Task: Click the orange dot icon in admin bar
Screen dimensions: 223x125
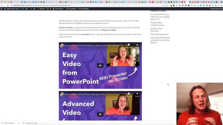Action: pyautogui.click(x=51, y=9)
